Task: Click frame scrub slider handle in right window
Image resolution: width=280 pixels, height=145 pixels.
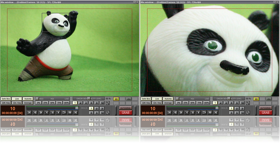Action: [217, 108]
